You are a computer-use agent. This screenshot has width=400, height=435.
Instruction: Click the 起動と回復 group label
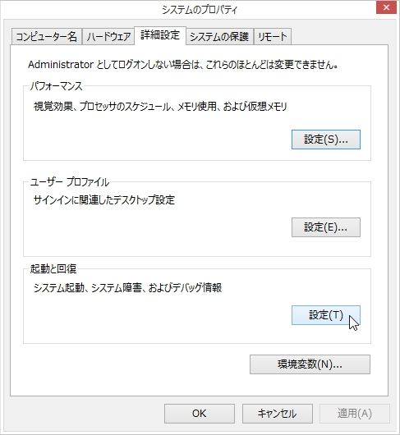tap(53, 269)
